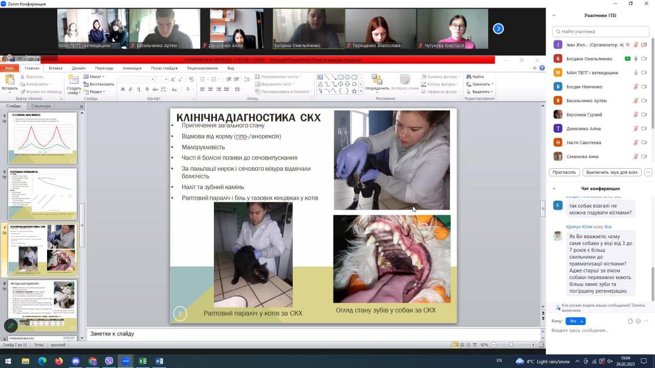Click the more options (...) participants button

point(648,172)
